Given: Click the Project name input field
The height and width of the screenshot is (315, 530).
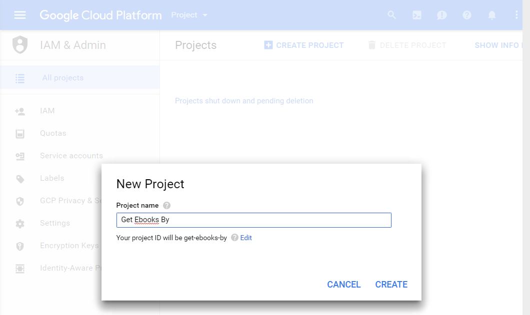Looking at the screenshot, I should tap(253, 220).
